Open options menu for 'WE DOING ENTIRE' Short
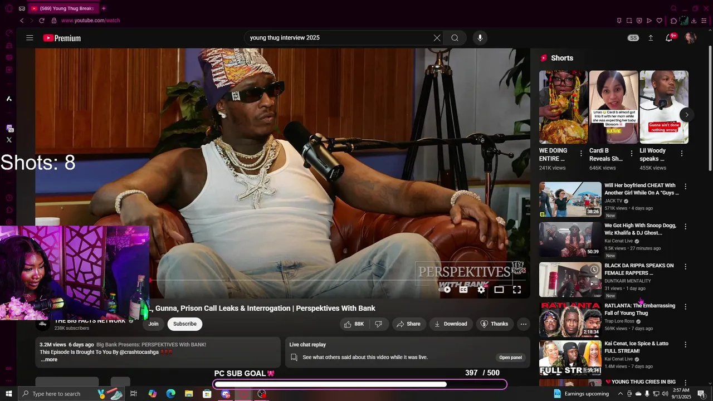Image resolution: width=713 pixels, height=401 pixels. 582,153
